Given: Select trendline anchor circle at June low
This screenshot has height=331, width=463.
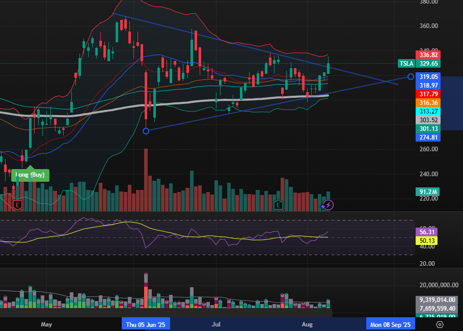Looking at the screenshot, I should click(146, 131).
